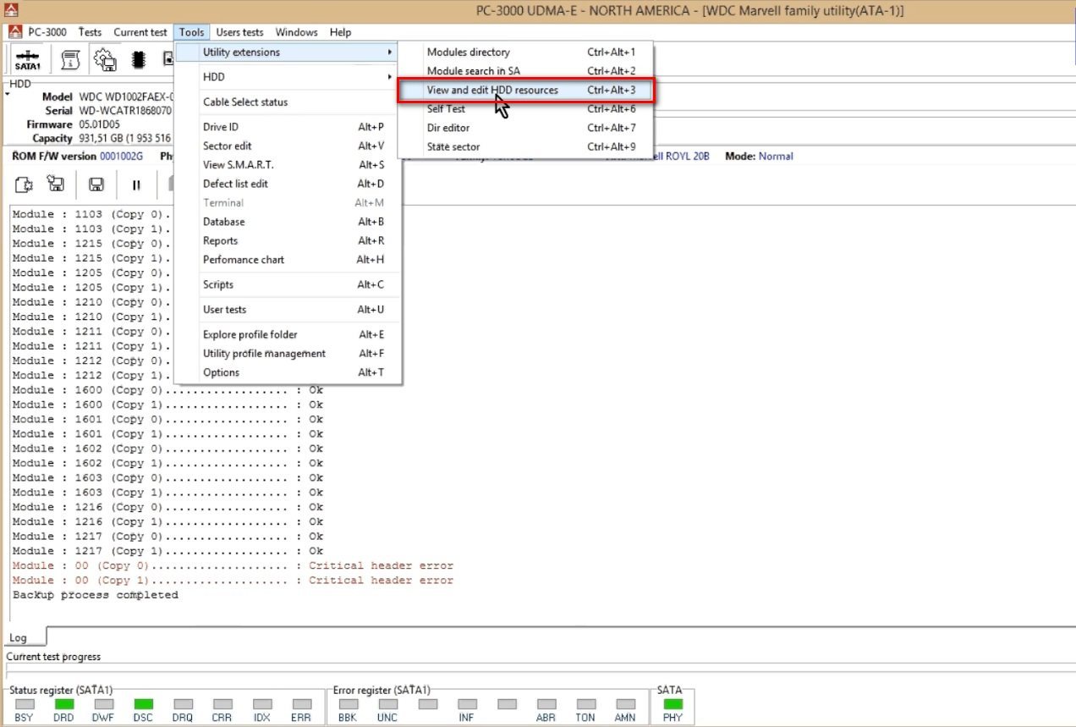Open User tests entry in Tools menu

pos(287,310)
